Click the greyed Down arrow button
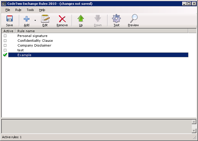 click(98, 21)
